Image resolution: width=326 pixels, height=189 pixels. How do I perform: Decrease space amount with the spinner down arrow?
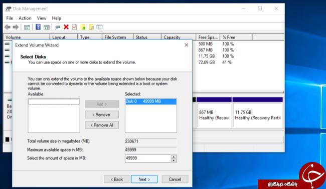click(174, 160)
